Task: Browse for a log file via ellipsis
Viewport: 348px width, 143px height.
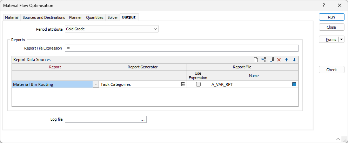Action: 142,120
